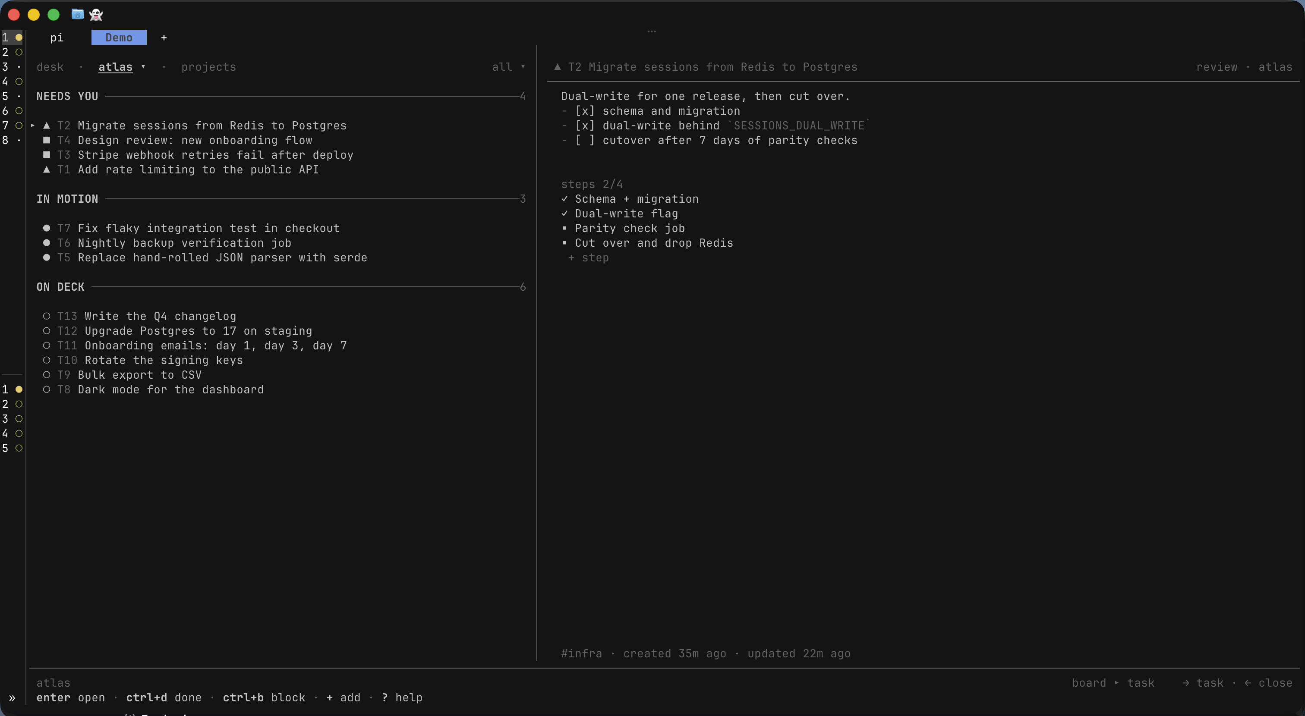Click the '← close' button
Viewport: 1305px width, 716px height.
pos(1268,683)
